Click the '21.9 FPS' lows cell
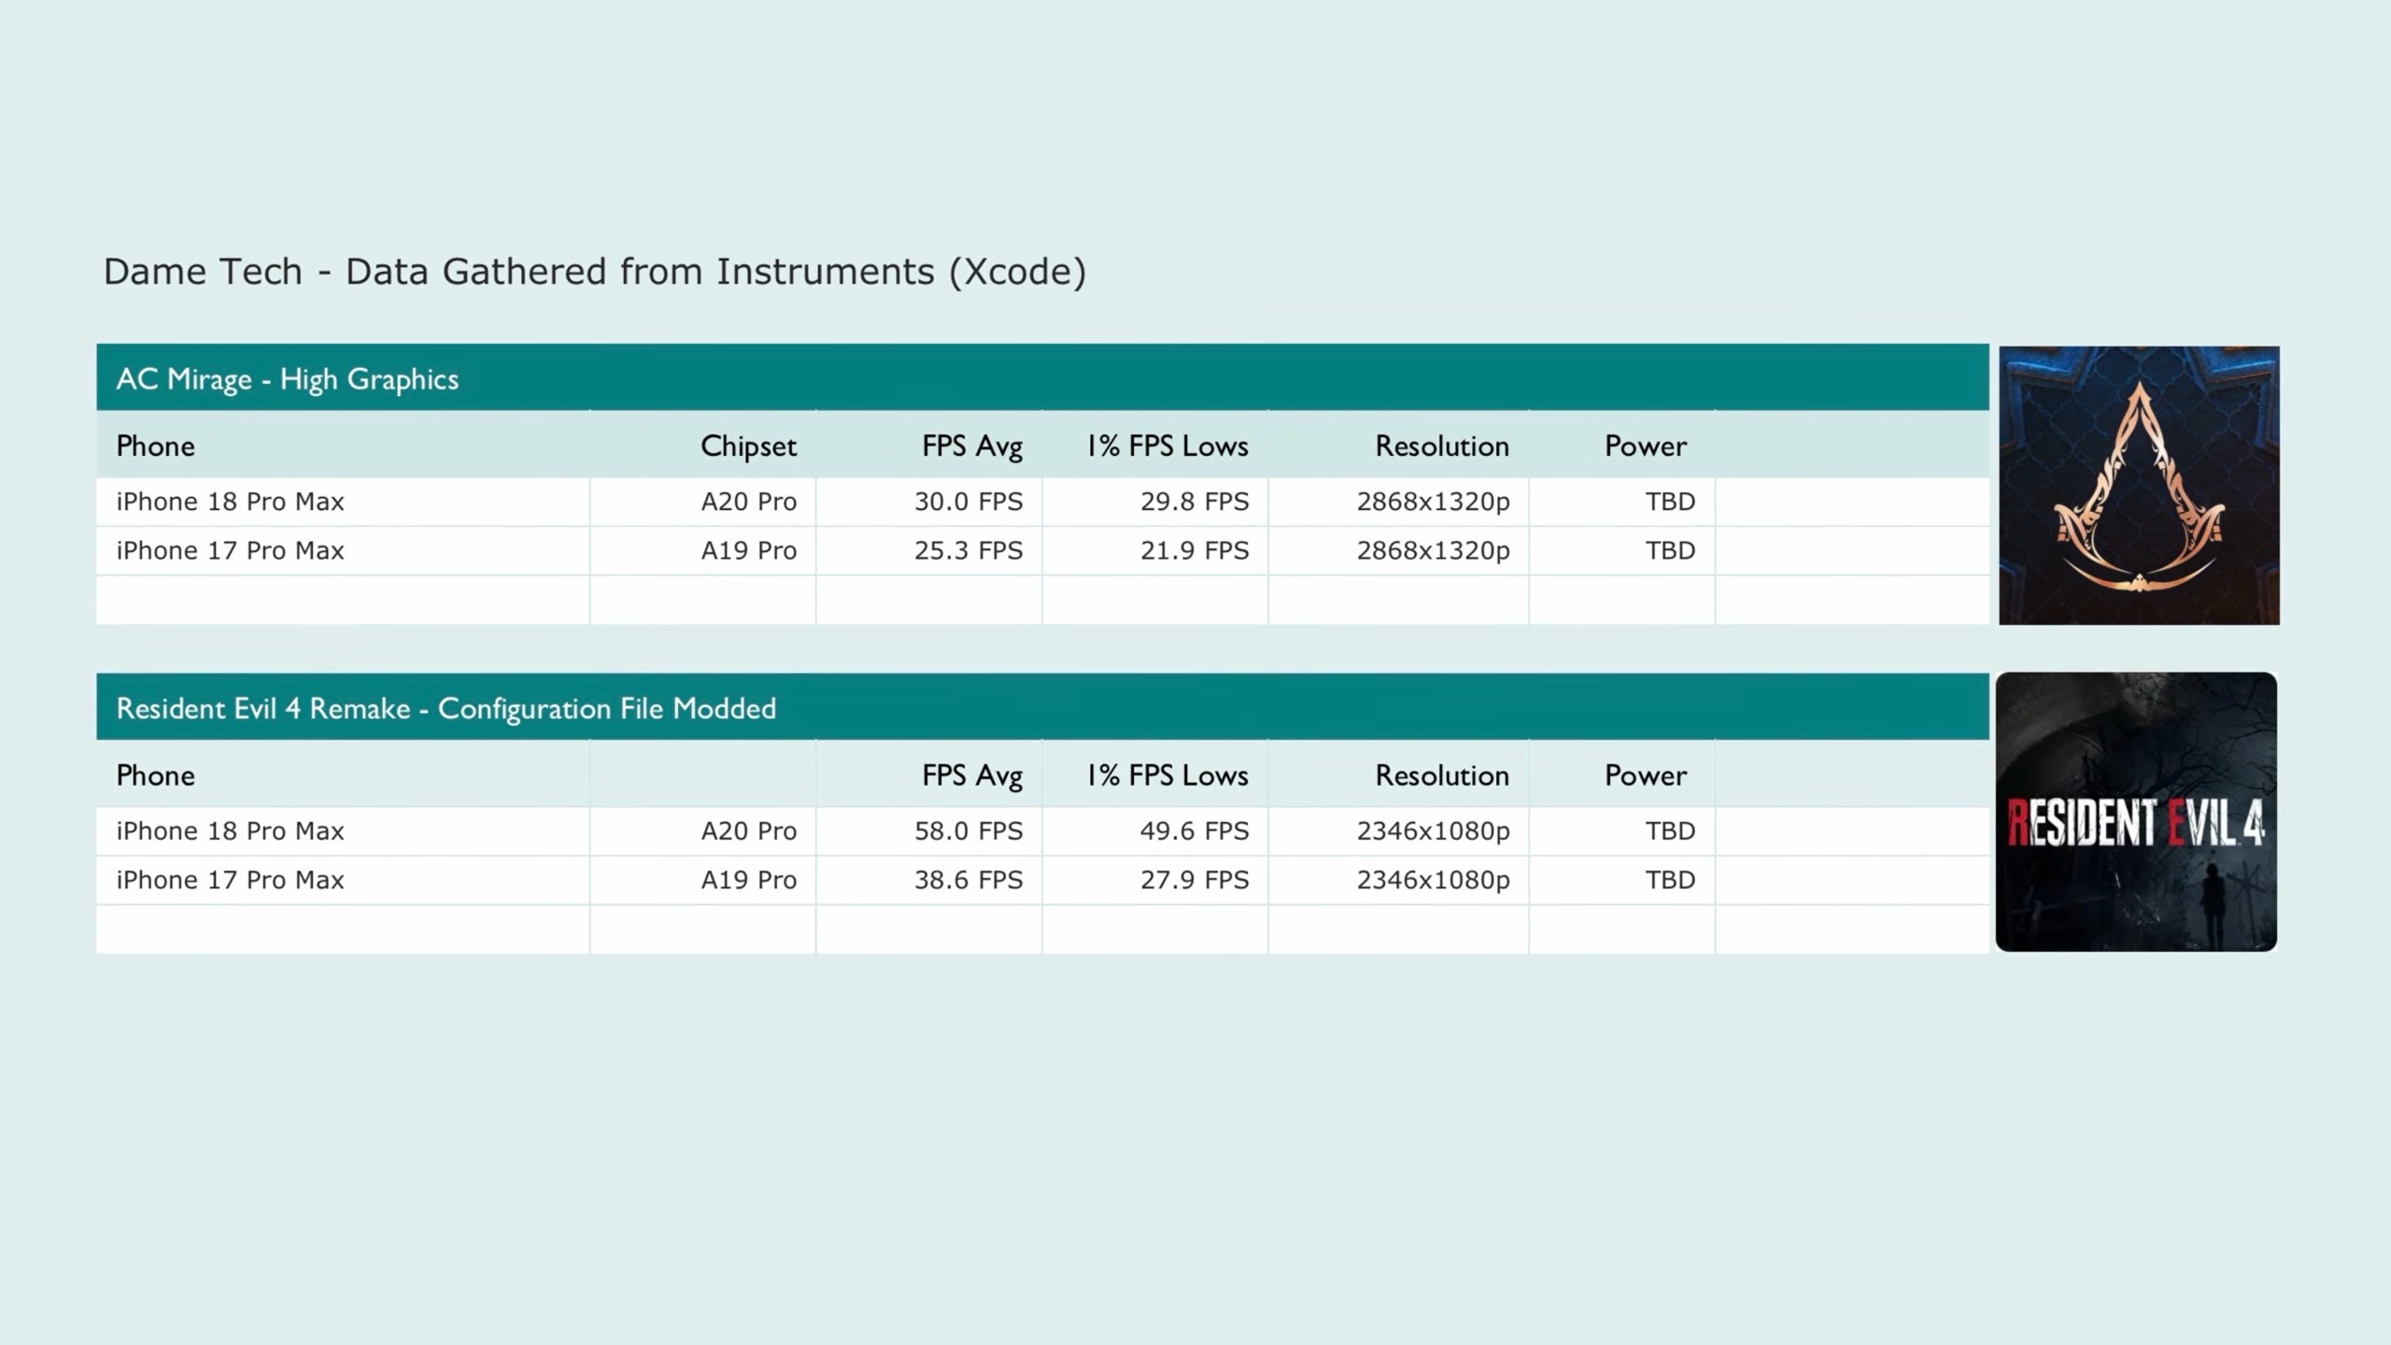Screen dimensions: 2391x1345 [x=1194, y=550]
